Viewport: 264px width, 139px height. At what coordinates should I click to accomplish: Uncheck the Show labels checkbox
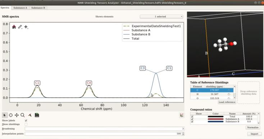tap(26, 121)
